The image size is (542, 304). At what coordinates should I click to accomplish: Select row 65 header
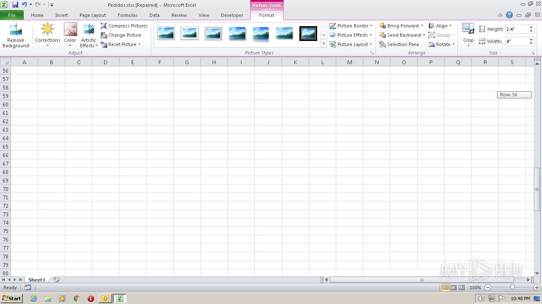(x=6, y=147)
